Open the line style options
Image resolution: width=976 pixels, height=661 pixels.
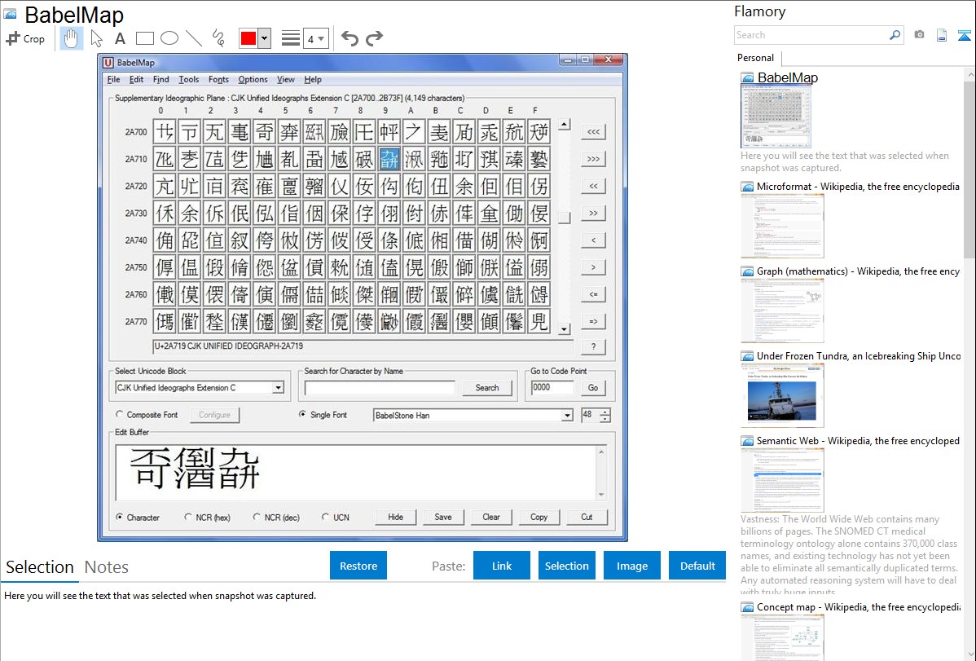[x=291, y=38]
